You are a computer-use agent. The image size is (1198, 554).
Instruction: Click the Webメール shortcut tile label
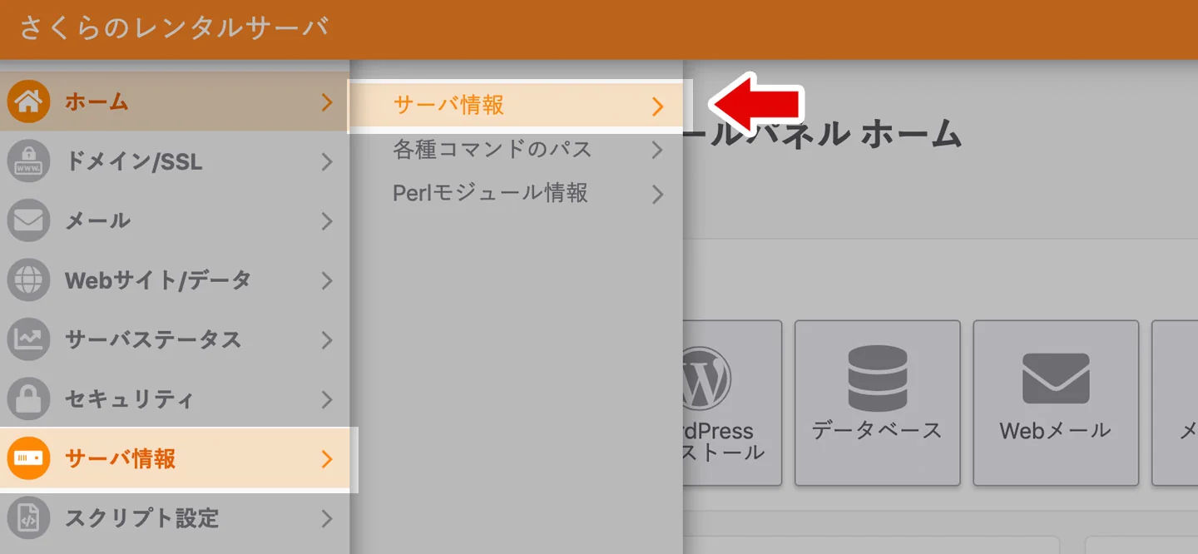click(x=1055, y=430)
